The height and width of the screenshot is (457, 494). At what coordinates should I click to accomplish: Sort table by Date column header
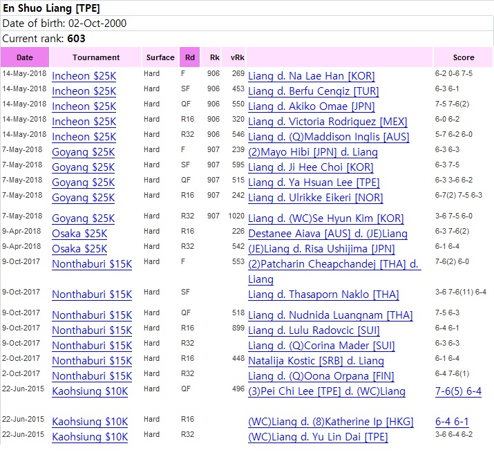25,57
